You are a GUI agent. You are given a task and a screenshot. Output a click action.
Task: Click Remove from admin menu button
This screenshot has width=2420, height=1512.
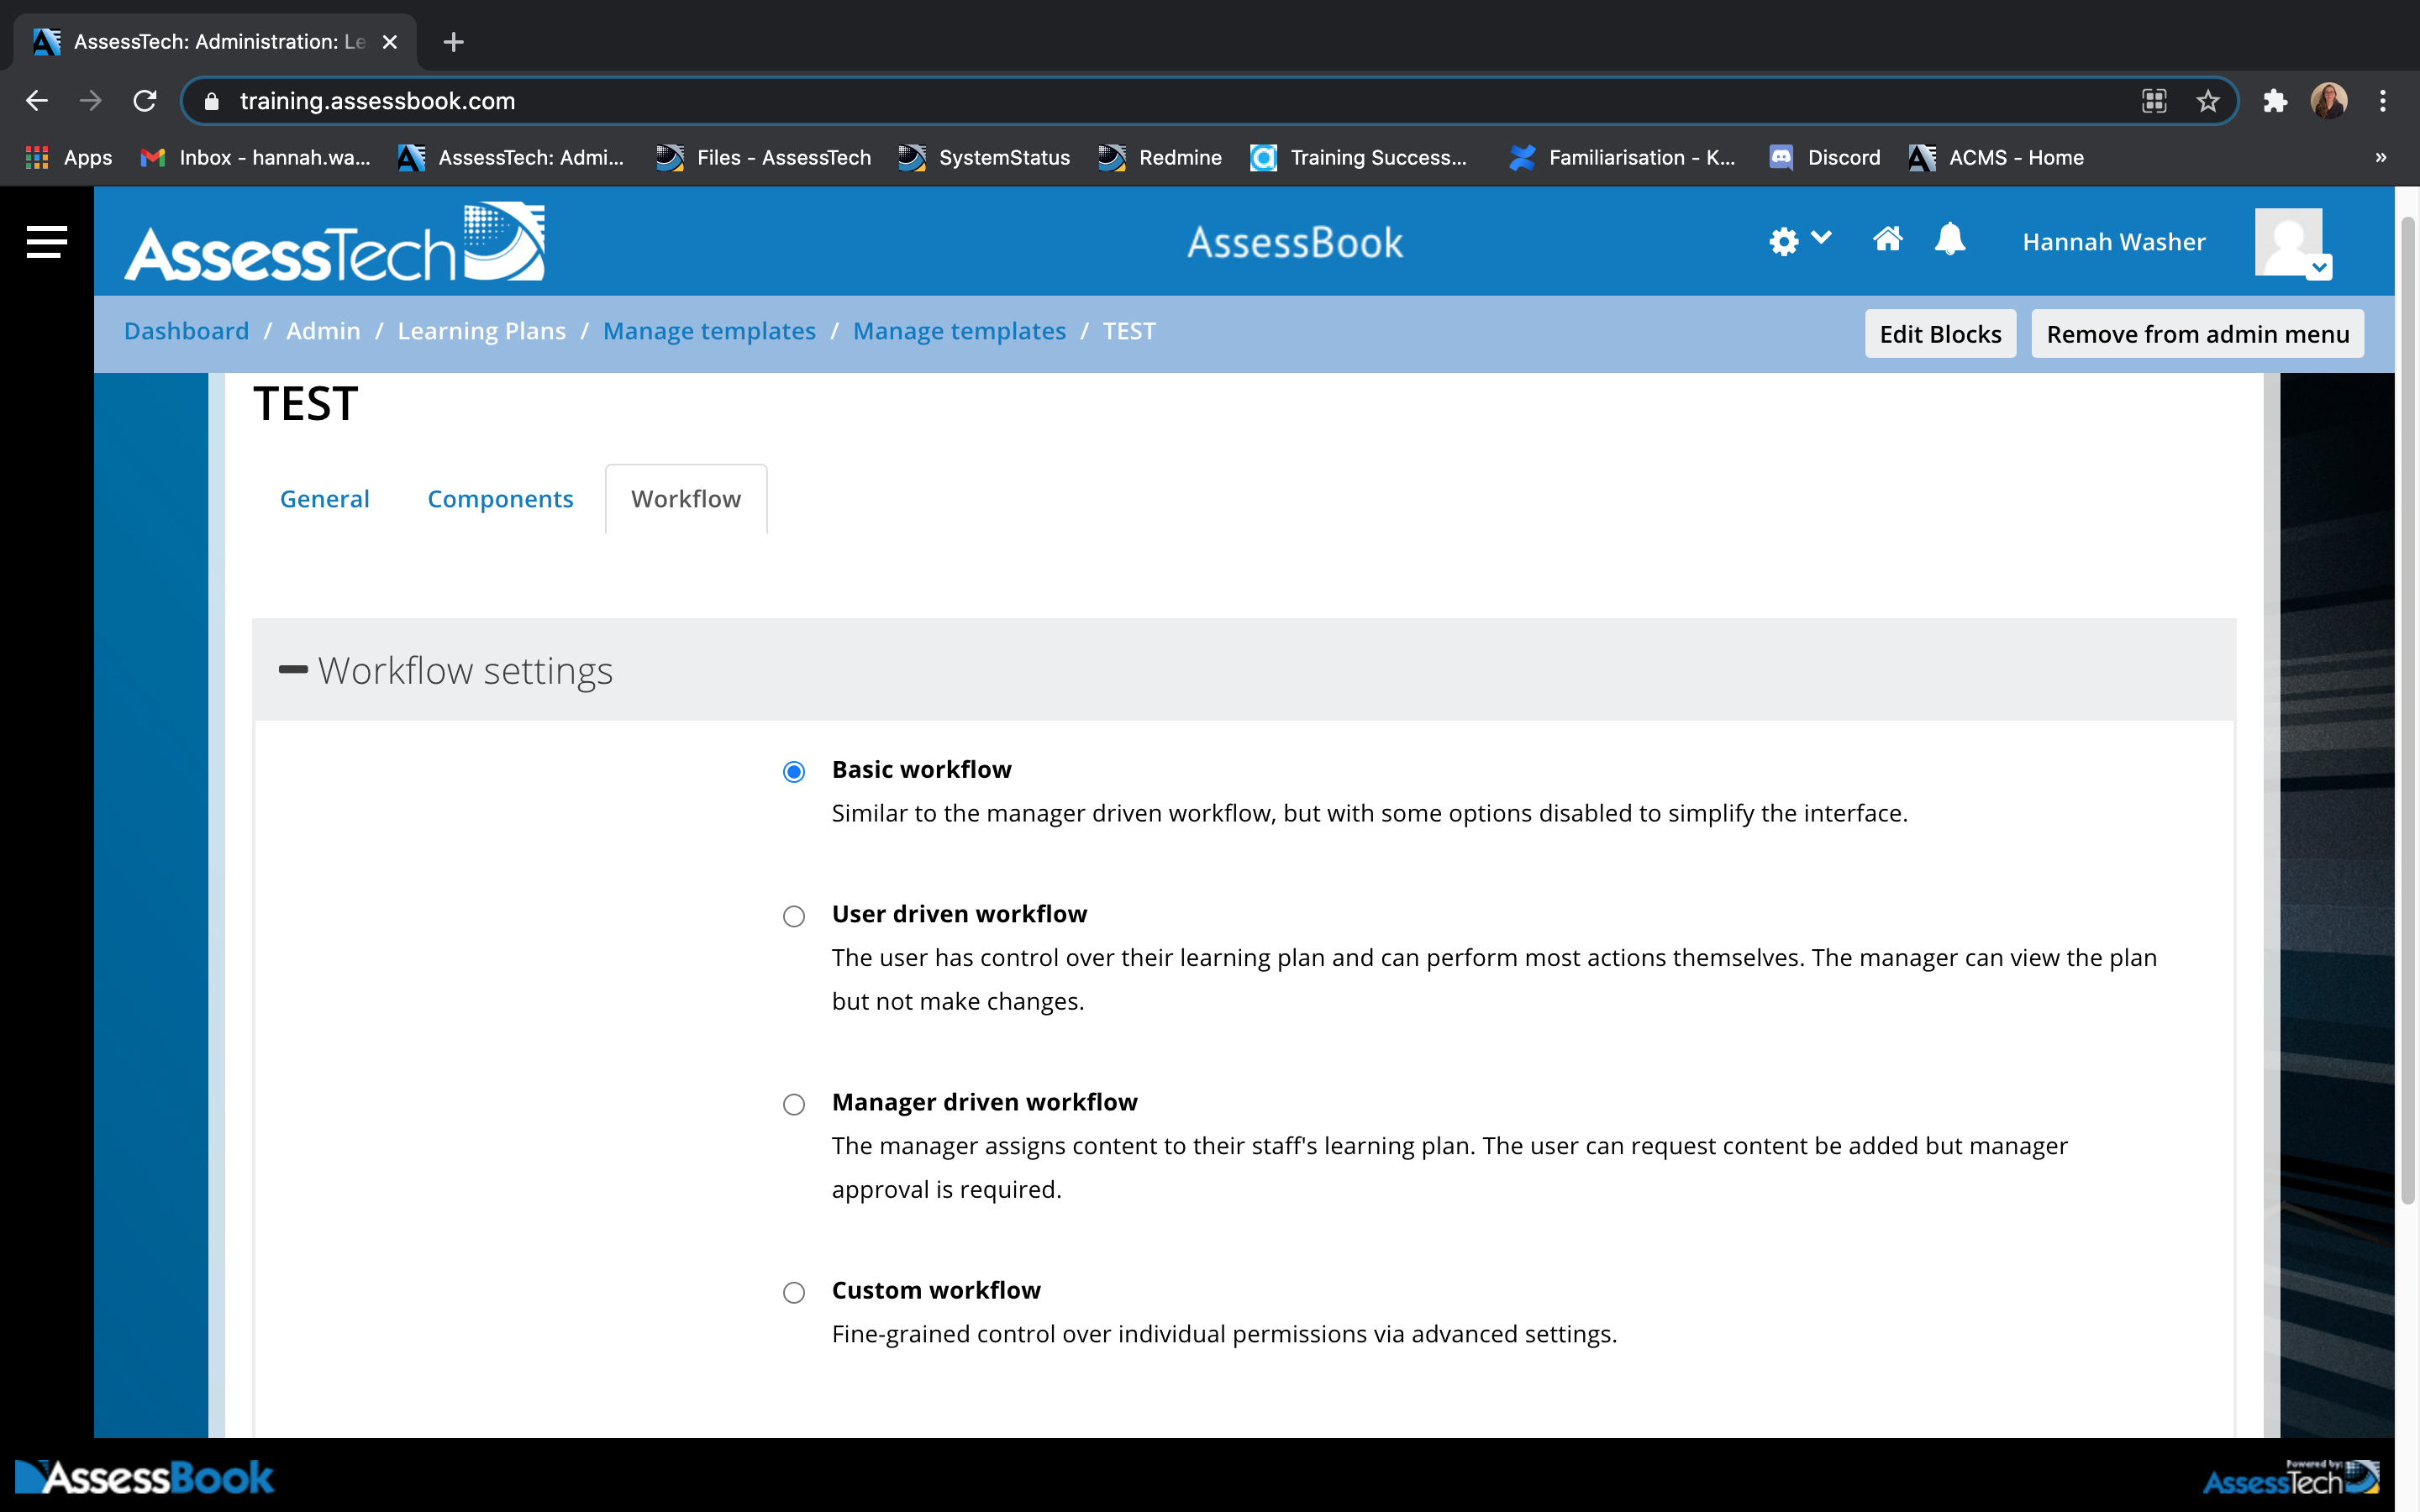[x=2197, y=334]
